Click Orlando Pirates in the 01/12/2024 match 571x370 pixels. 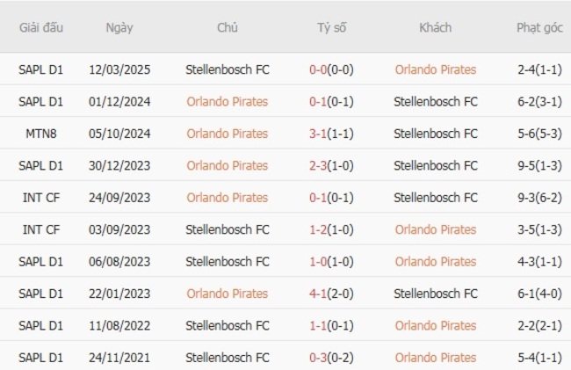tap(228, 101)
